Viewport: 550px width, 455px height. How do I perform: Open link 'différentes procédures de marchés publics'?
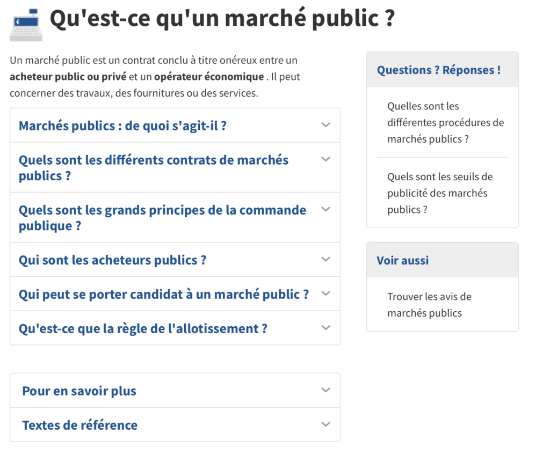coord(445,123)
